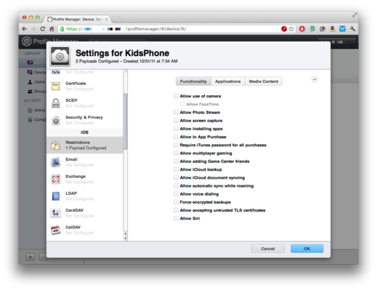Open the Exchange payload icon

click(56, 179)
